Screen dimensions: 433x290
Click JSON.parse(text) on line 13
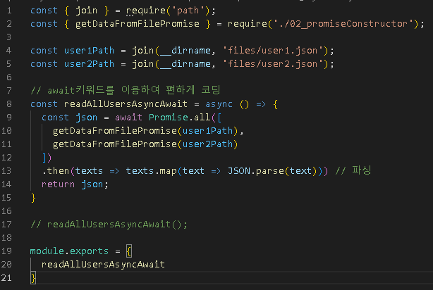(x=272, y=171)
